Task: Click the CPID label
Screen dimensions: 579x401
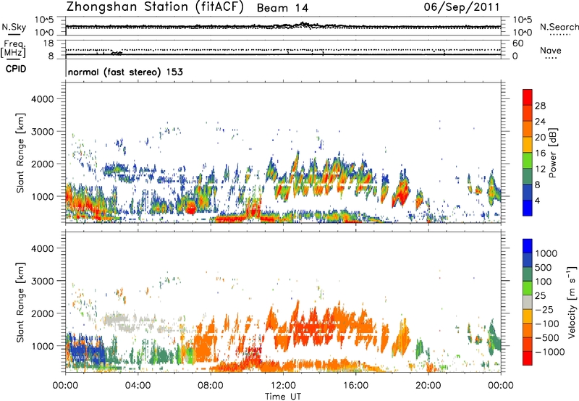Action: coord(16,69)
